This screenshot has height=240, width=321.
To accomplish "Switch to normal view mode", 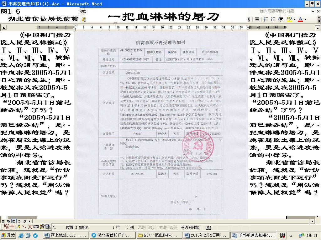I will tap(3, 222).
